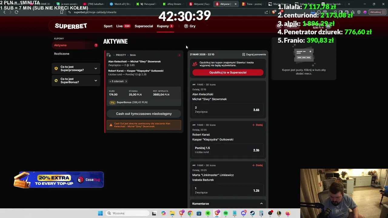Click "Opublikuj to w Supersocial" button

228,72
